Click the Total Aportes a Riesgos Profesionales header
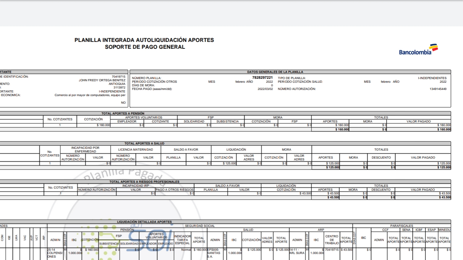463x260 pixels. (144, 182)
